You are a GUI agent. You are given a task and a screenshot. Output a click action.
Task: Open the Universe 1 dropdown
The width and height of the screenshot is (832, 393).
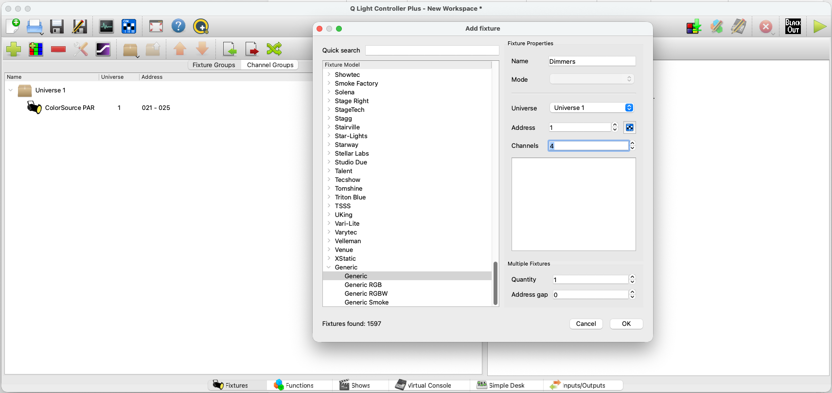591,108
